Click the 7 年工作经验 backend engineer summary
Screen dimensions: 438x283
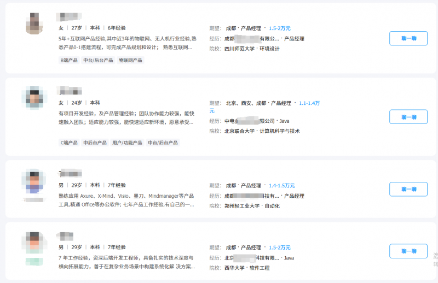[126, 262]
